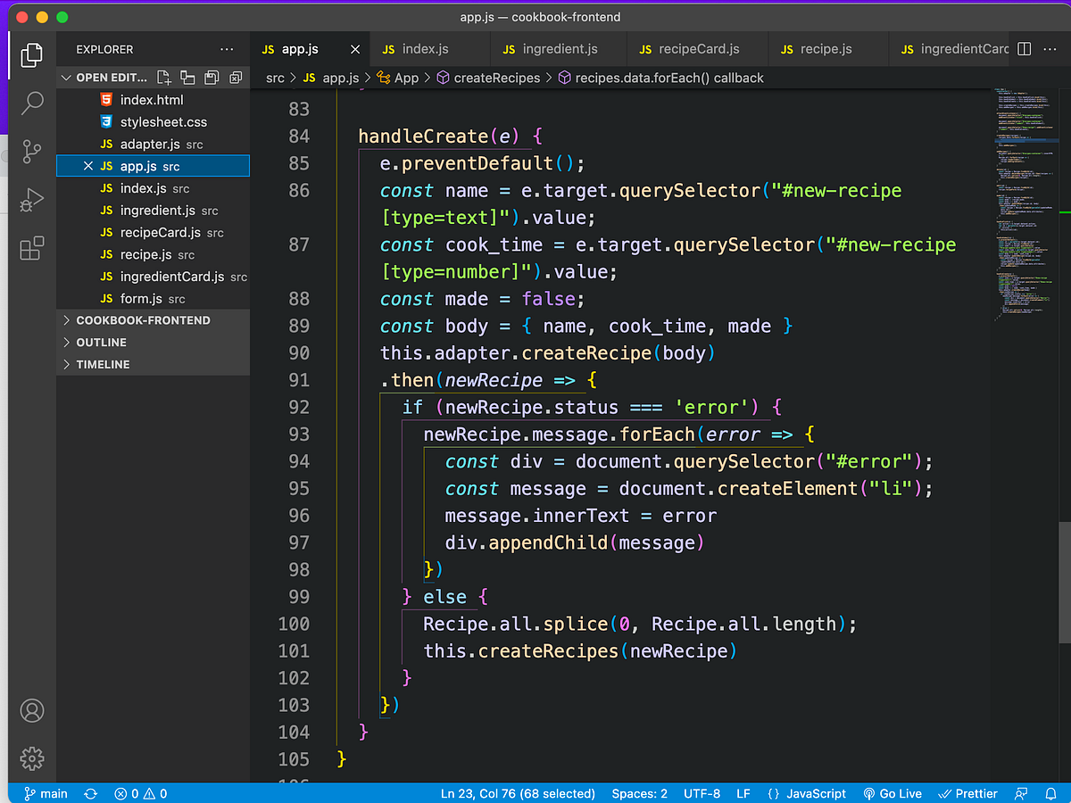
Task: Collapse the OPEN EDITORS section
Action: 65,78
